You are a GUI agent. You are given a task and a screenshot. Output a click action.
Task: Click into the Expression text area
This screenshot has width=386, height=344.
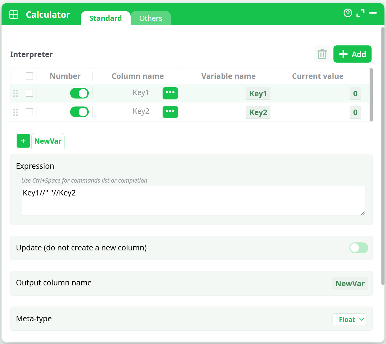point(193,201)
